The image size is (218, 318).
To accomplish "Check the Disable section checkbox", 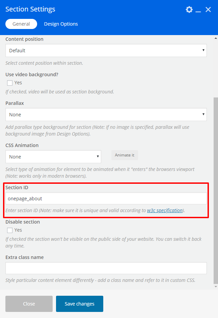I will (10, 230).
